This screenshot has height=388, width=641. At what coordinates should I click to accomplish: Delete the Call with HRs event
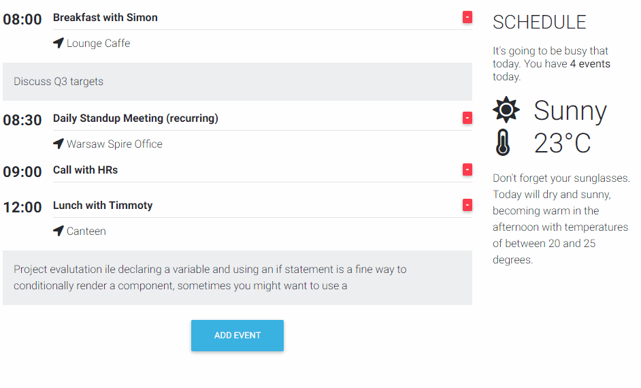point(467,169)
